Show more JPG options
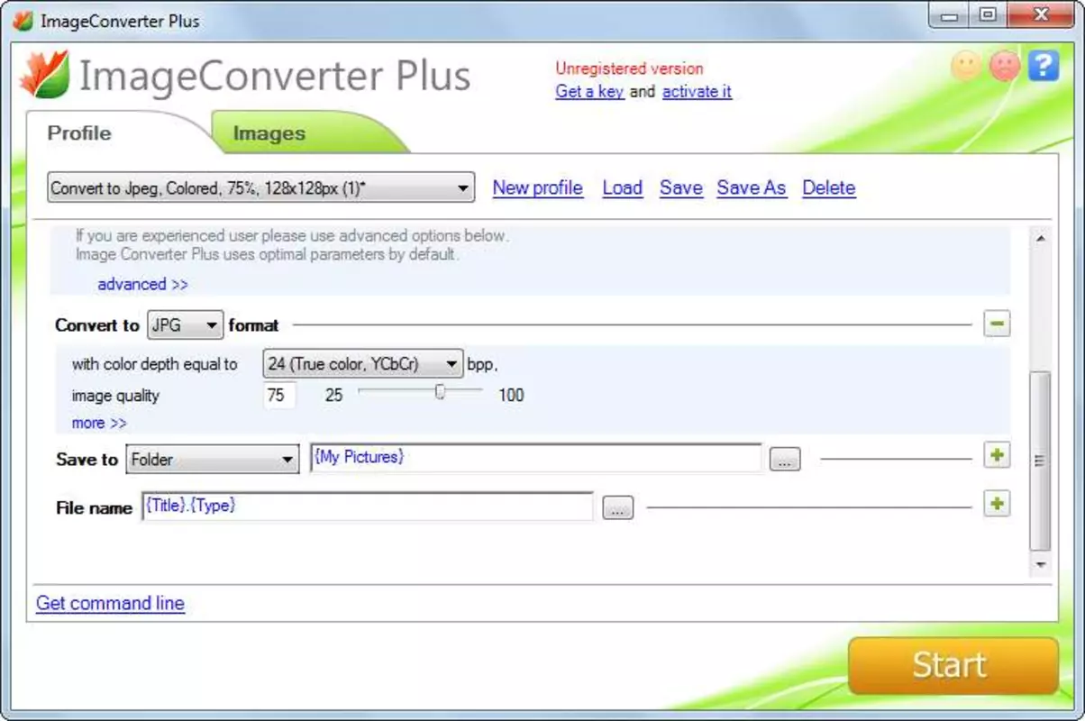Screen dimensions: 1085x721 pos(99,423)
